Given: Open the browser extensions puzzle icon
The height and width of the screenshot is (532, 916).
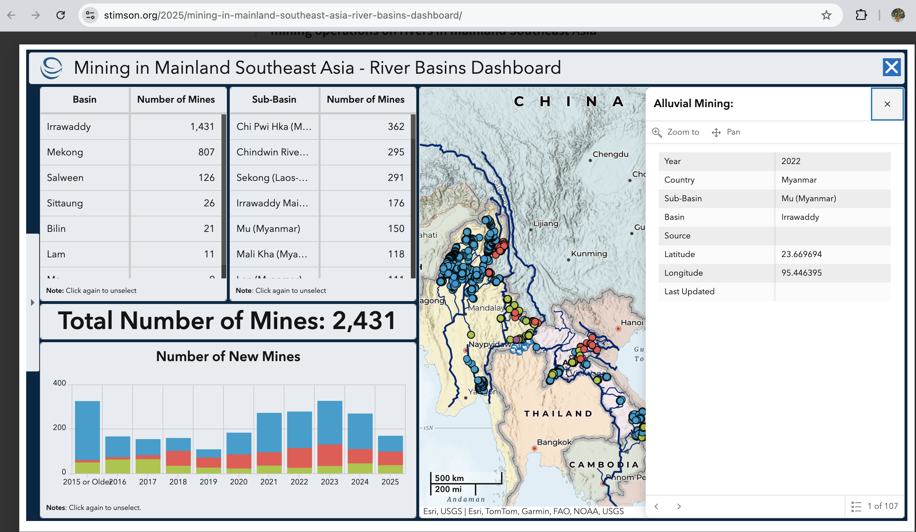Looking at the screenshot, I should point(861,15).
